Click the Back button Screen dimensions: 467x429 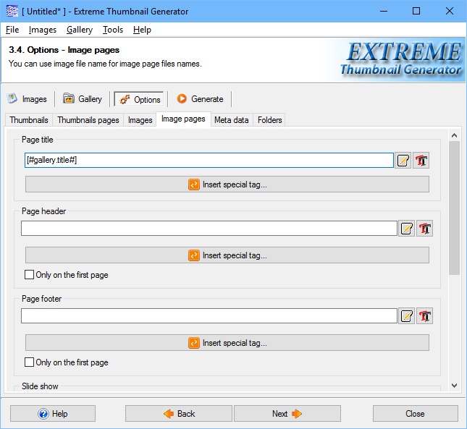tap(179, 414)
